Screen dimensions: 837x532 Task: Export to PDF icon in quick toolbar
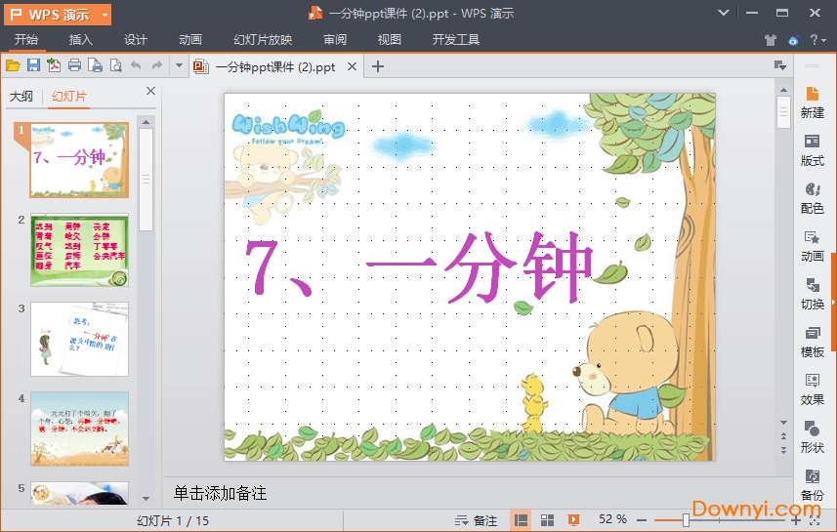(54, 65)
